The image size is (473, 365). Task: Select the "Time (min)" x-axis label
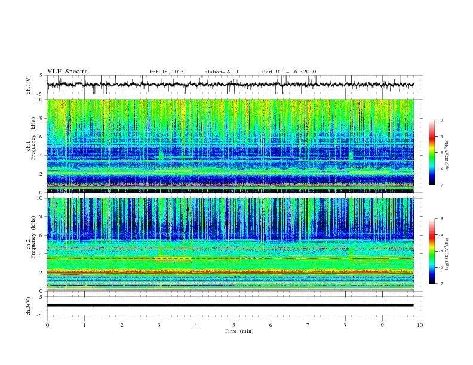[x=239, y=331]
